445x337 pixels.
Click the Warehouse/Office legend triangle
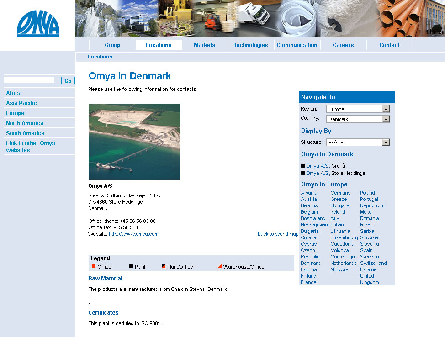[220, 266]
